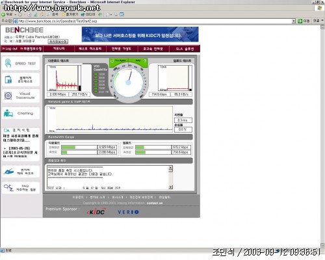Click the contact us footer link
325x260 pixels.
tap(155, 203)
